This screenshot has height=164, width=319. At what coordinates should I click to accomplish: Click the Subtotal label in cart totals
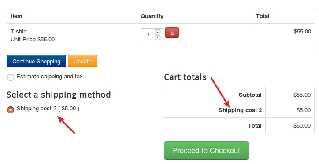(250, 95)
